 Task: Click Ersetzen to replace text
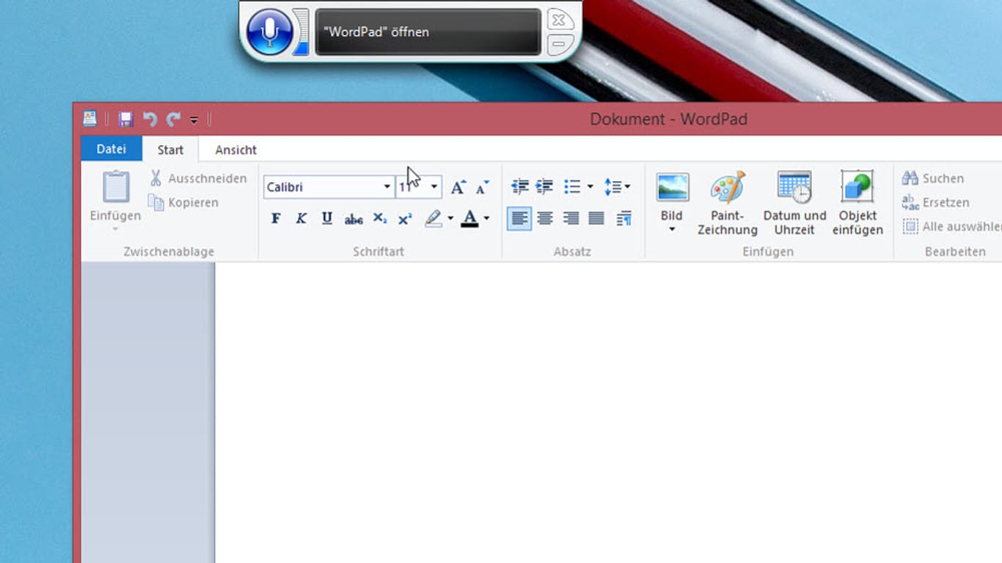935,202
